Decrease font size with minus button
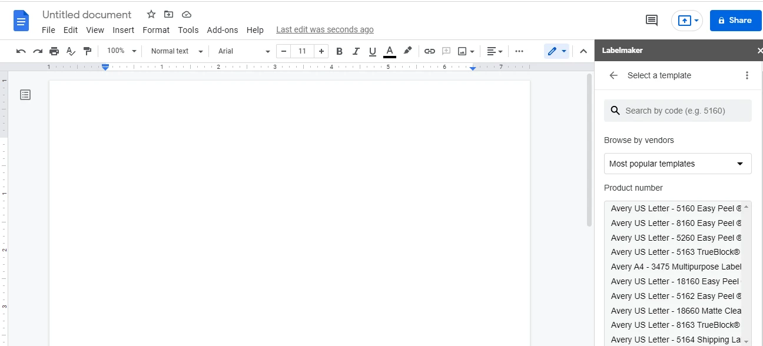 point(284,51)
